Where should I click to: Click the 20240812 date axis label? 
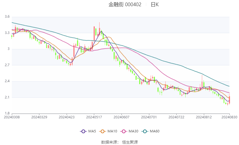point(204,117)
